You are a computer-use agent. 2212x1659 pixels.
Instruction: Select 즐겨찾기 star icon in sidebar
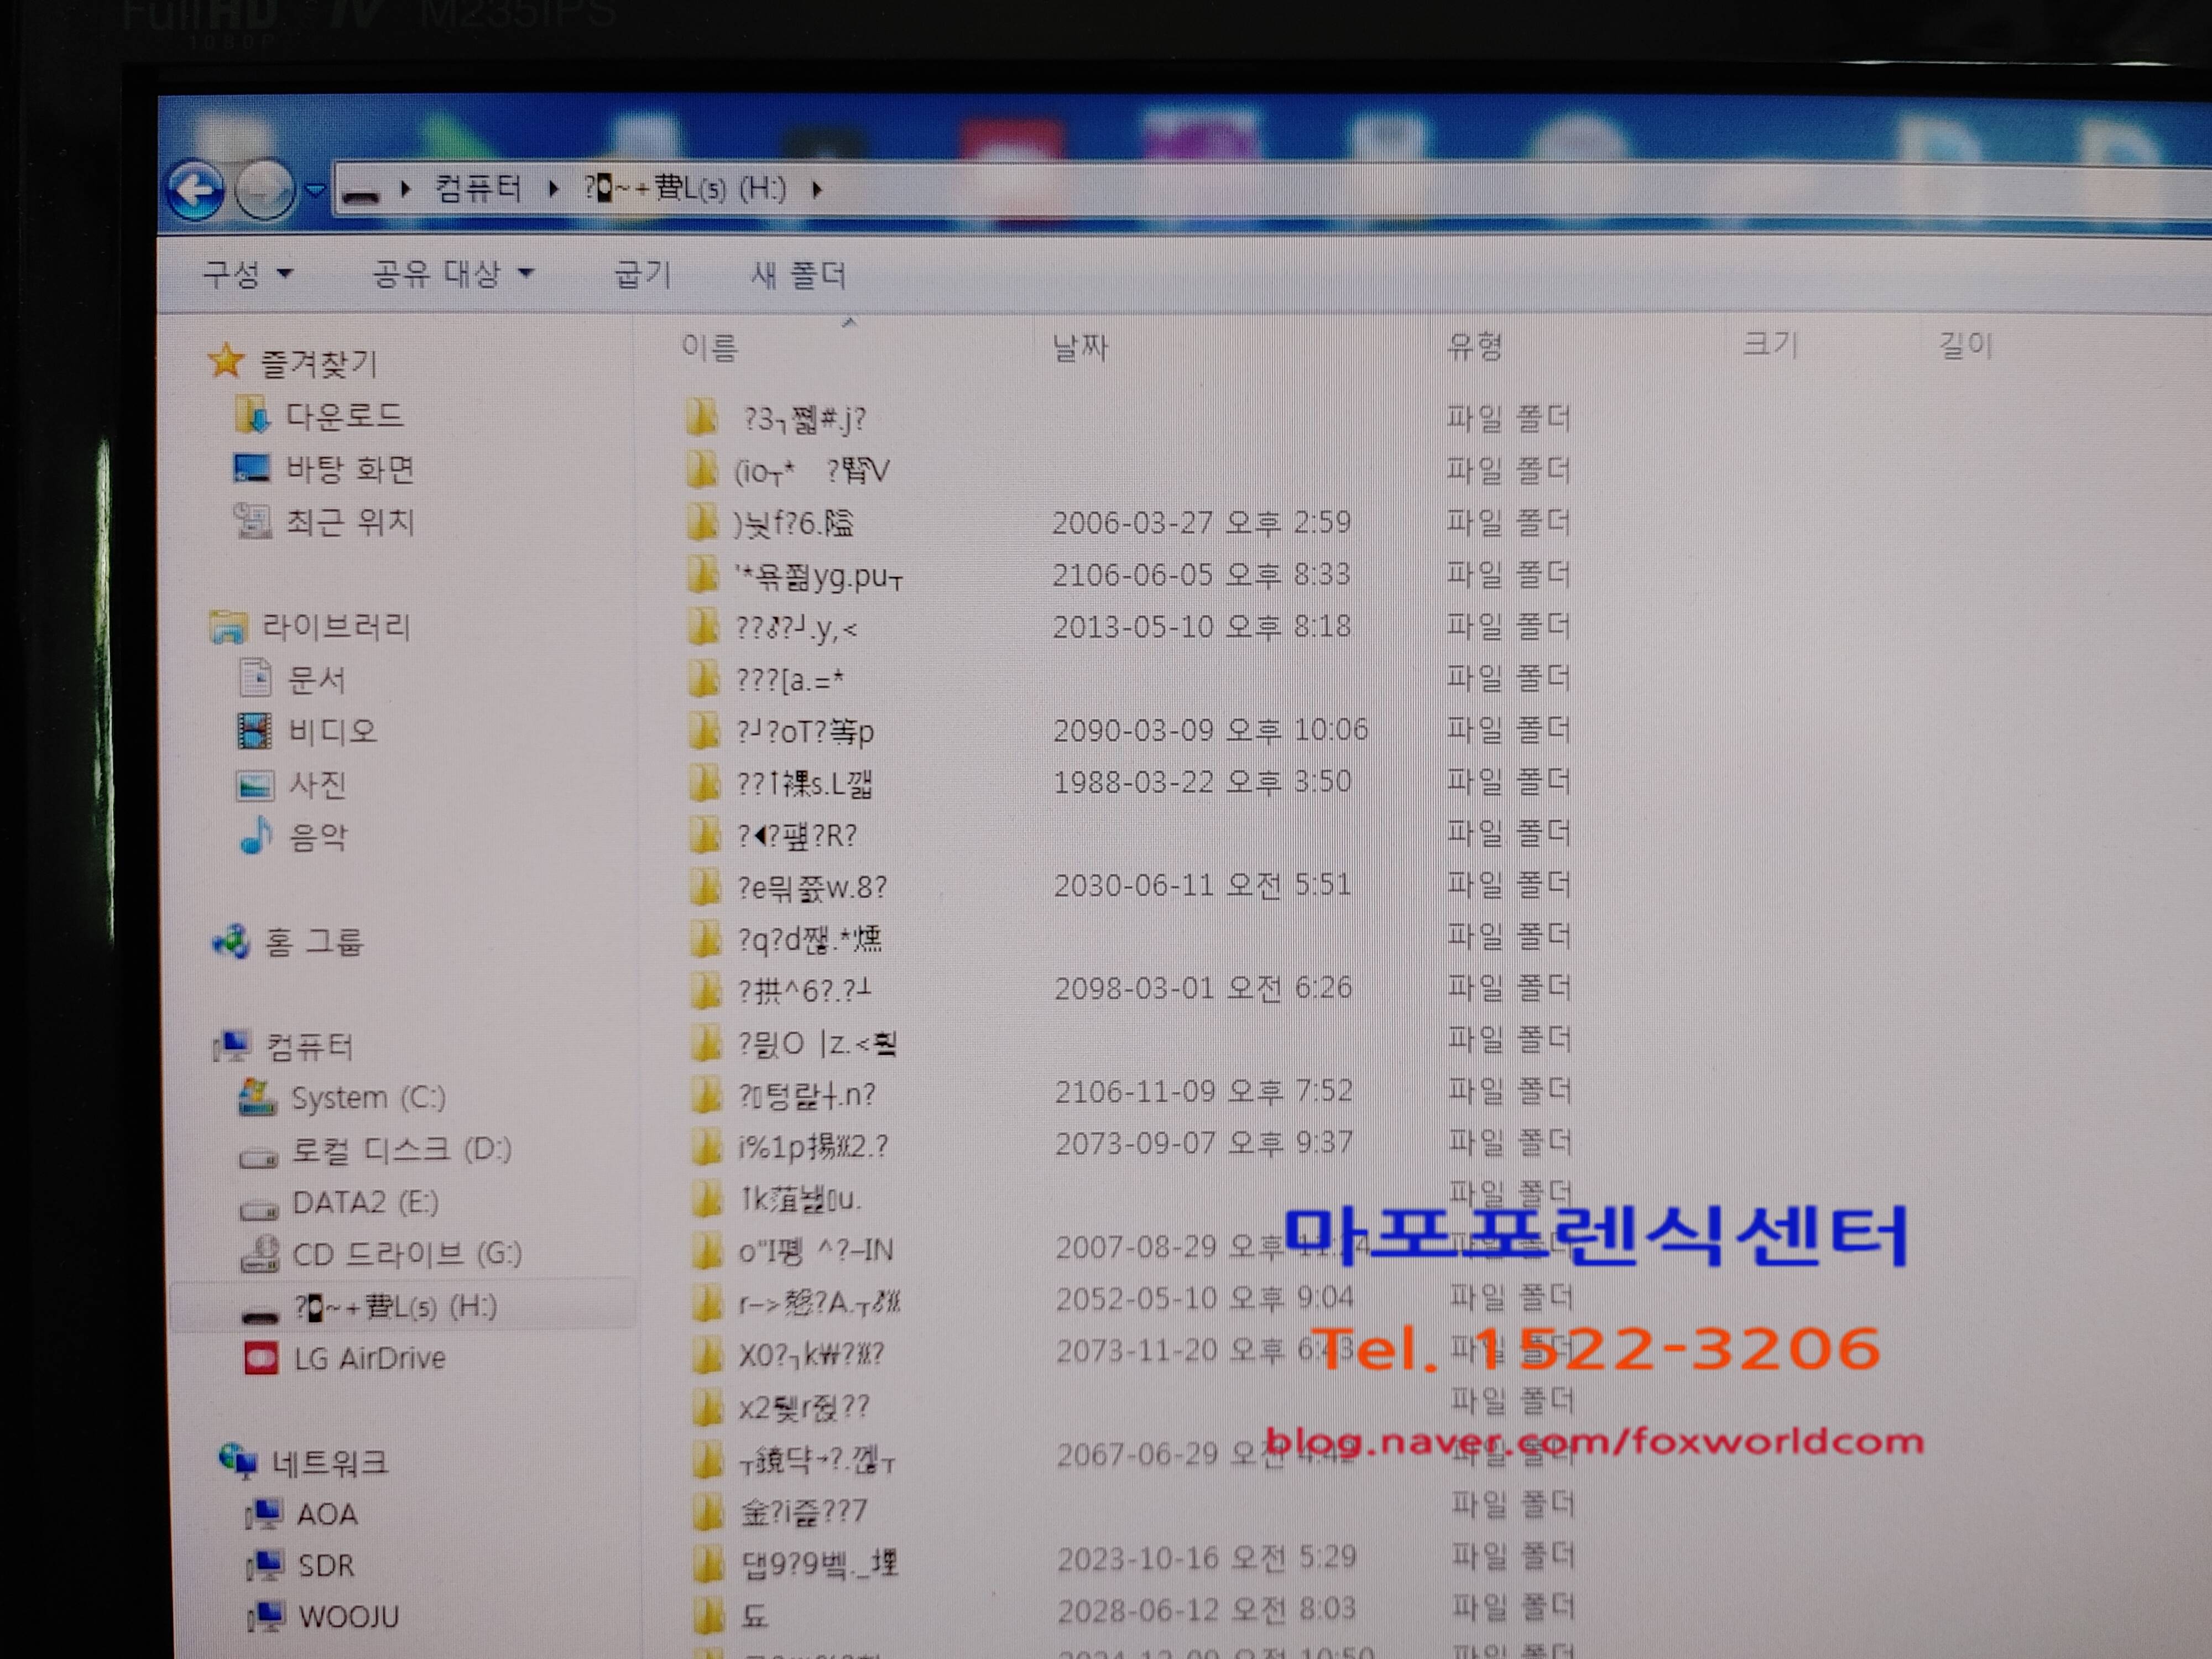[x=226, y=361]
